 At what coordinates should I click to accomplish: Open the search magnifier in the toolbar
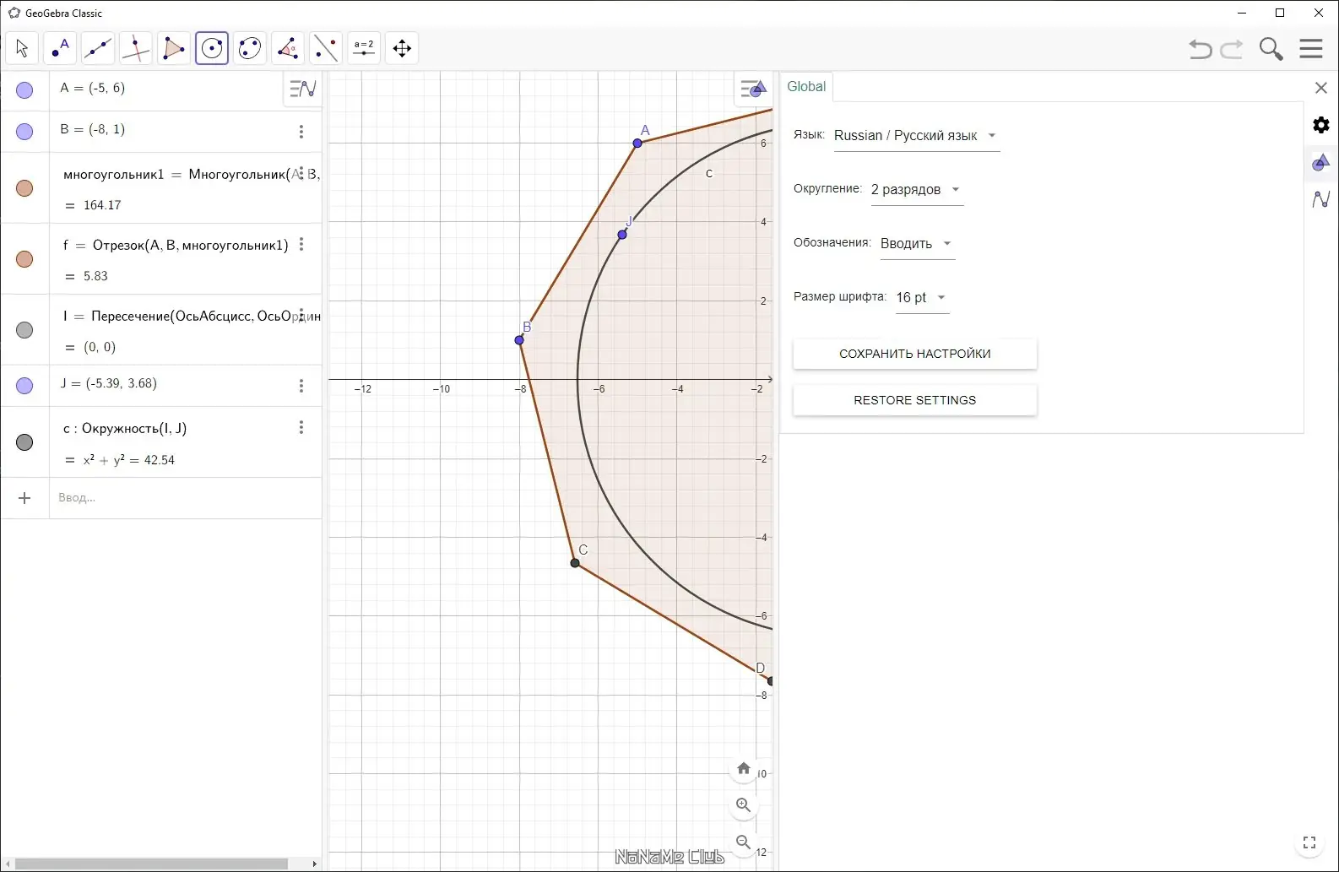point(1271,49)
